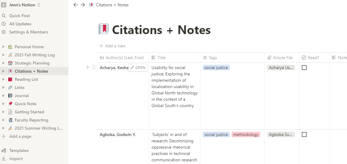Viewport: 347px width, 164px height.
Task: Open the Read? column header menu
Action: (314, 58)
